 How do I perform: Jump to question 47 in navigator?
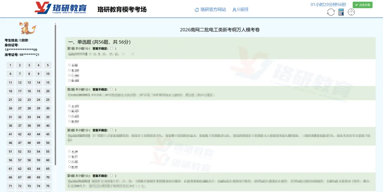(20, 143)
